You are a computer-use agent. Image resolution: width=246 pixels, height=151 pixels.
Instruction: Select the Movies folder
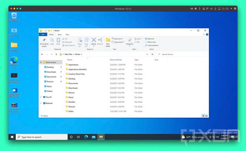point(71,93)
